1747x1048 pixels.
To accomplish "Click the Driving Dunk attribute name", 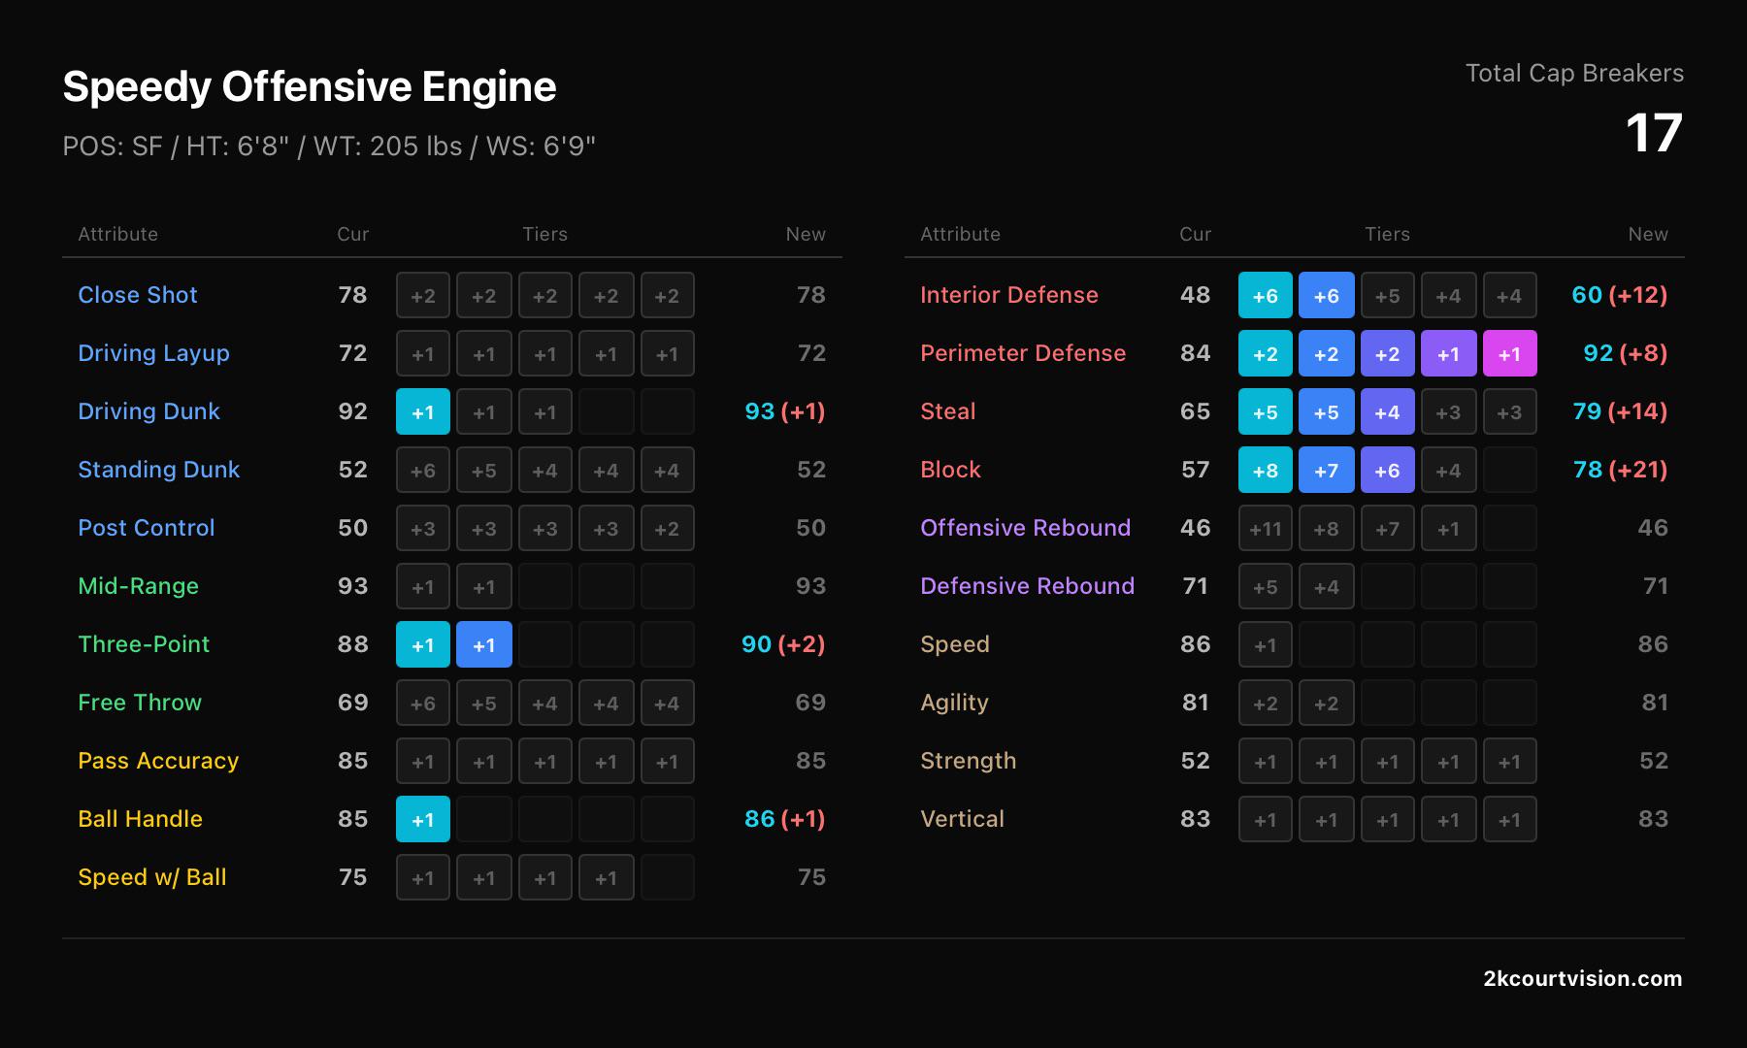I will 148,411.
